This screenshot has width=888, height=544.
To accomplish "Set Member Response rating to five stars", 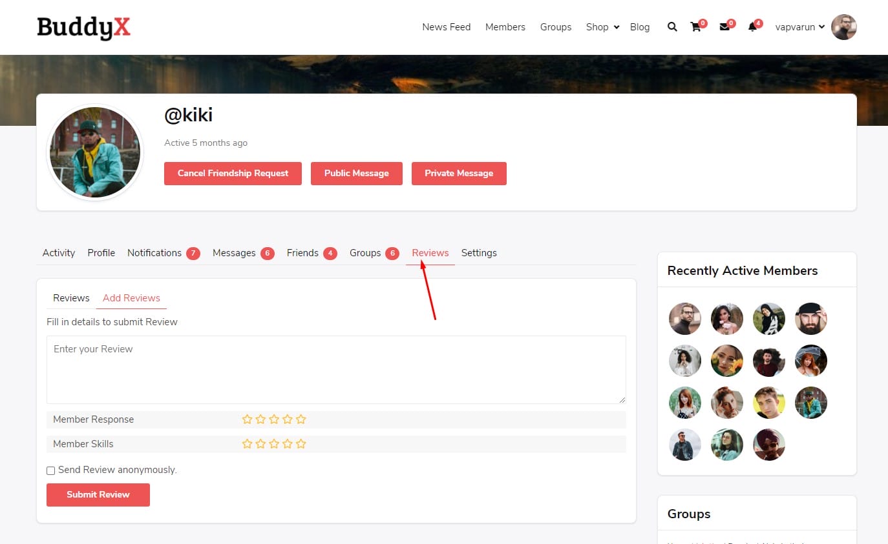I will (x=301, y=419).
